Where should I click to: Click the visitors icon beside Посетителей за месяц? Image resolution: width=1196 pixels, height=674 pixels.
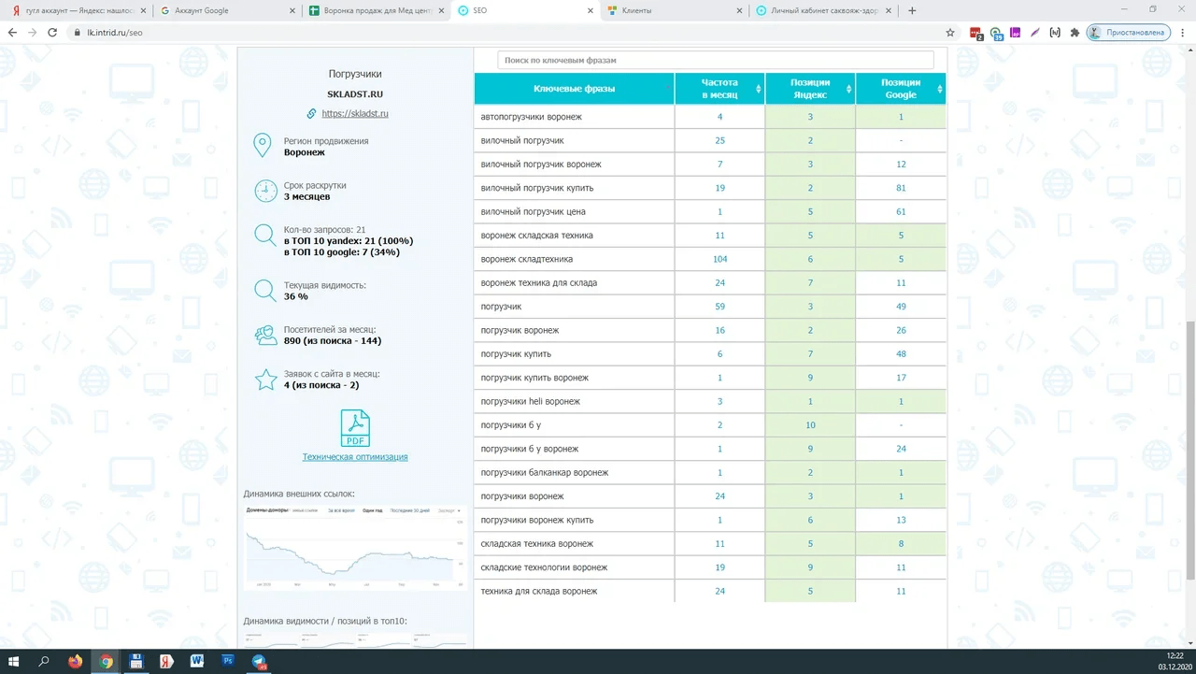tap(265, 336)
